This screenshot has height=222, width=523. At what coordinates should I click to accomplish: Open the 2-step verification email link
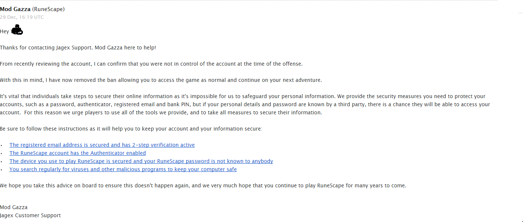[x=102, y=145]
